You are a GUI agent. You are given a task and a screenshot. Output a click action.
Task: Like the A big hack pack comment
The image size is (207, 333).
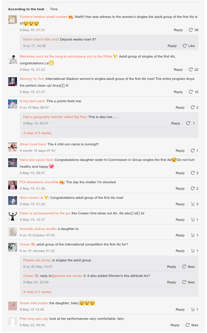pyautogui.click(x=193, y=107)
